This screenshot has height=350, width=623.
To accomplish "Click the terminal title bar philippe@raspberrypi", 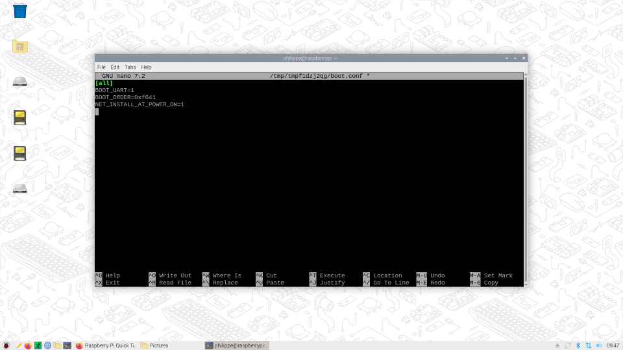I will coord(310,58).
